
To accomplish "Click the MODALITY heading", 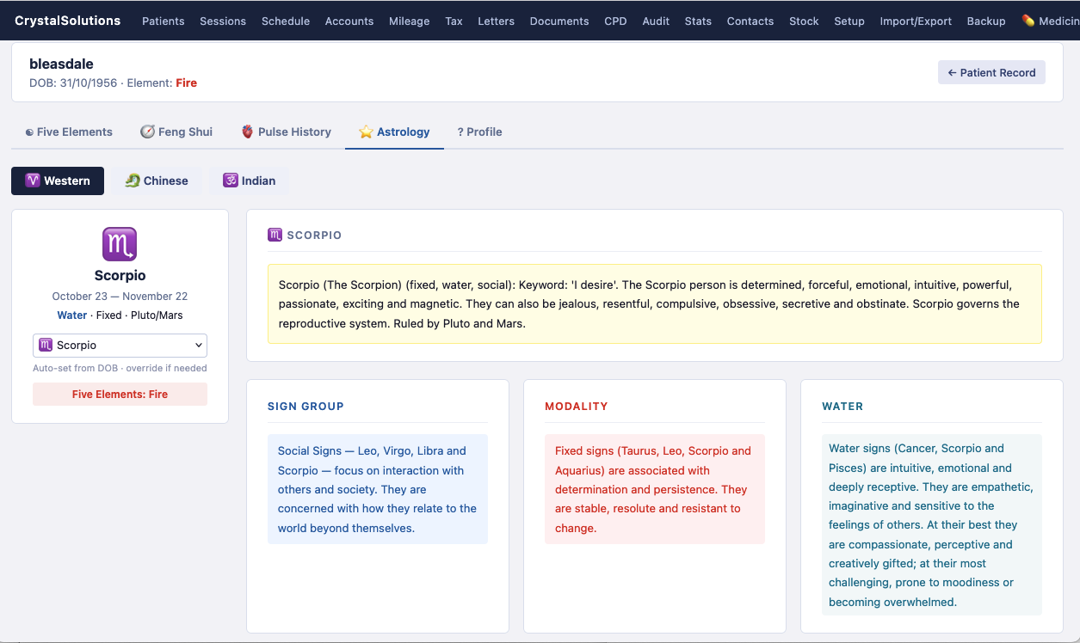I will coord(577,407).
